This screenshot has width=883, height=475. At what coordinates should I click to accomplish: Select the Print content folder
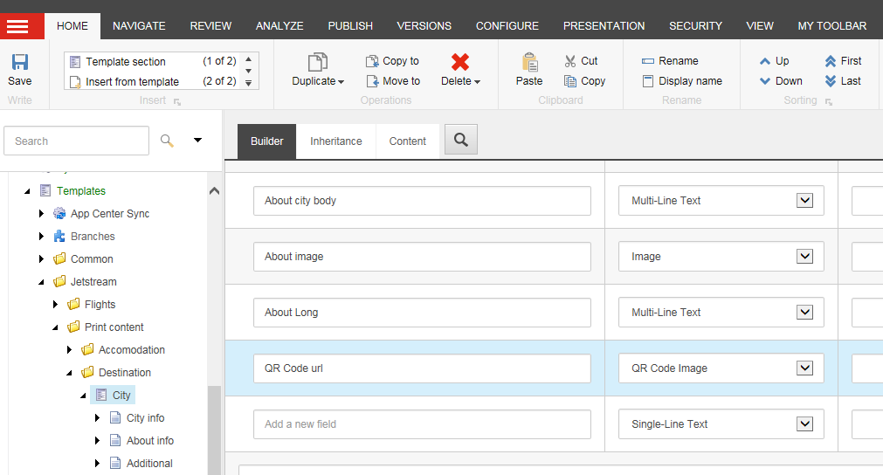coord(114,327)
